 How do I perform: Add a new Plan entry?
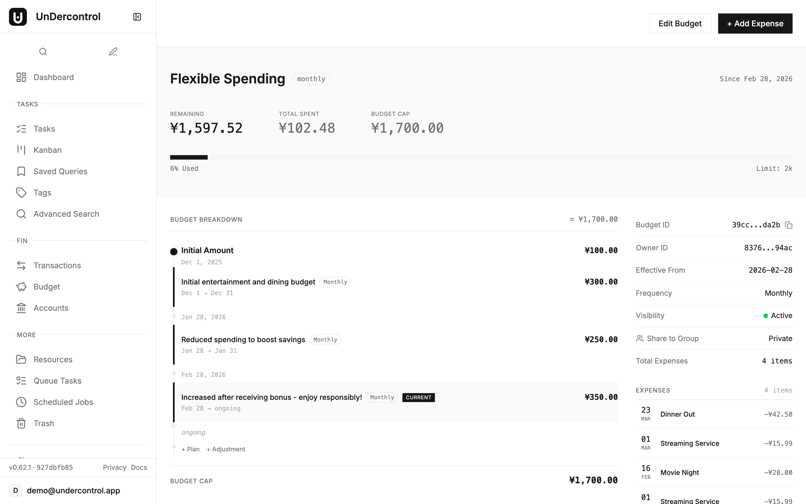click(x=191, y=449)
